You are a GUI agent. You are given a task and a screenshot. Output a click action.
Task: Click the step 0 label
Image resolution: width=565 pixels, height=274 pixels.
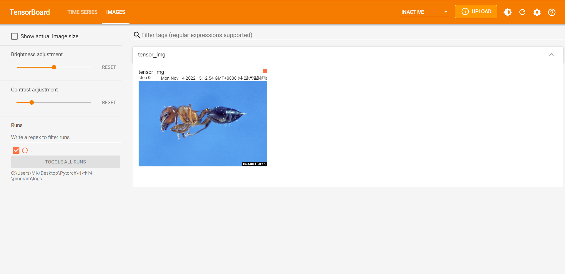pyautogui.click(x=144, y=78)
